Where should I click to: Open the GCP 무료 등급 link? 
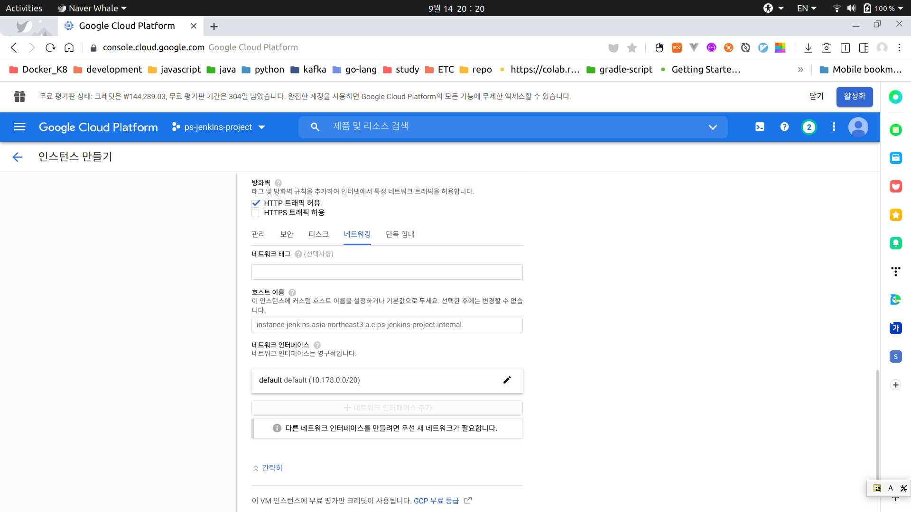(x=436, y=501)
